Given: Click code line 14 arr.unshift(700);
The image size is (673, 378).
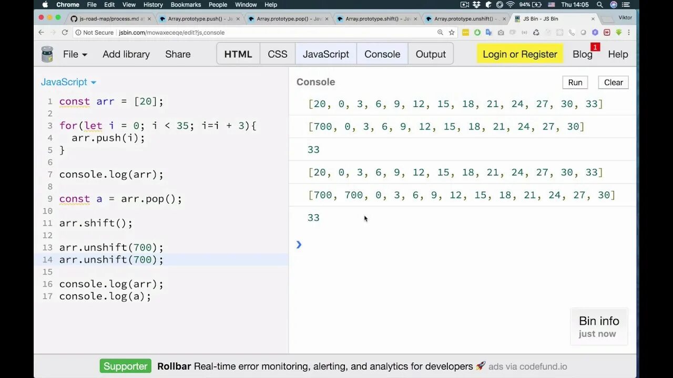Looking at the screenshot, I should click(x=111, y=259).
